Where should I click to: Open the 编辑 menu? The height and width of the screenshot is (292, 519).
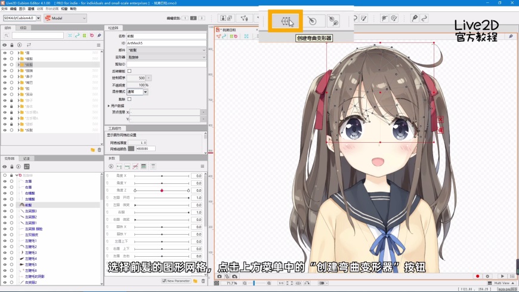pyautogui.click(x=13, y=9)
